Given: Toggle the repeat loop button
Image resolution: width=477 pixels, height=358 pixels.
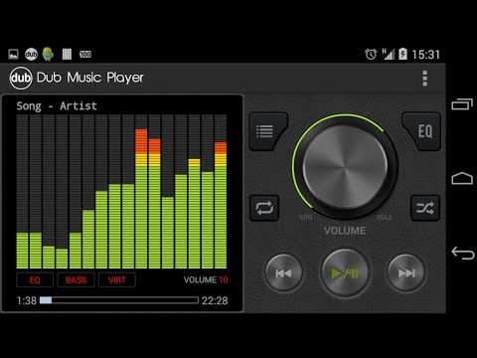Looking at the screenshot, I should click(x=264, y=208).
